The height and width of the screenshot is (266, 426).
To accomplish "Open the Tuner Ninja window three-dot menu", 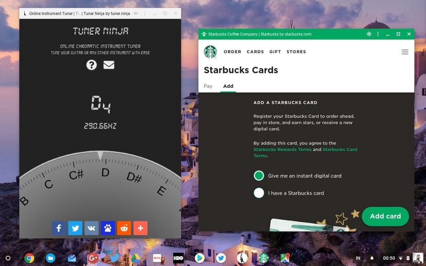I will pos(144,13).
